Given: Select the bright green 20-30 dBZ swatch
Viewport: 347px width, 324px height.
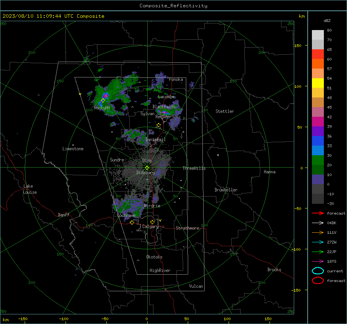Looking at the screenshot, I should click(x=318, y=160).
